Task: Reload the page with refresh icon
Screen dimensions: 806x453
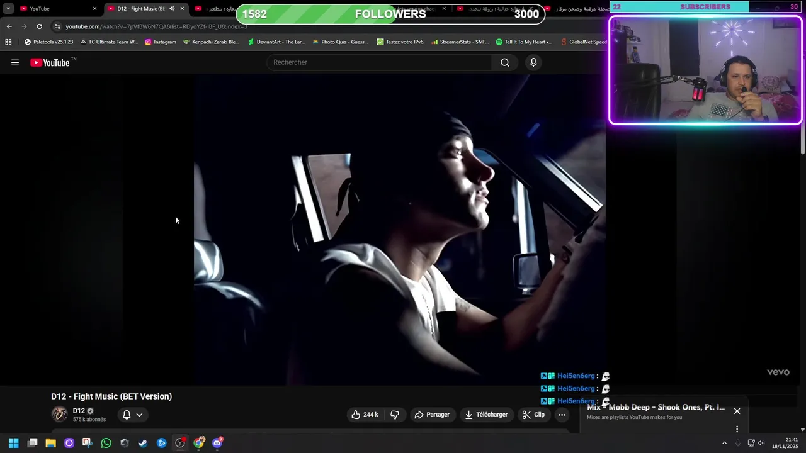Action: (39, 26)
